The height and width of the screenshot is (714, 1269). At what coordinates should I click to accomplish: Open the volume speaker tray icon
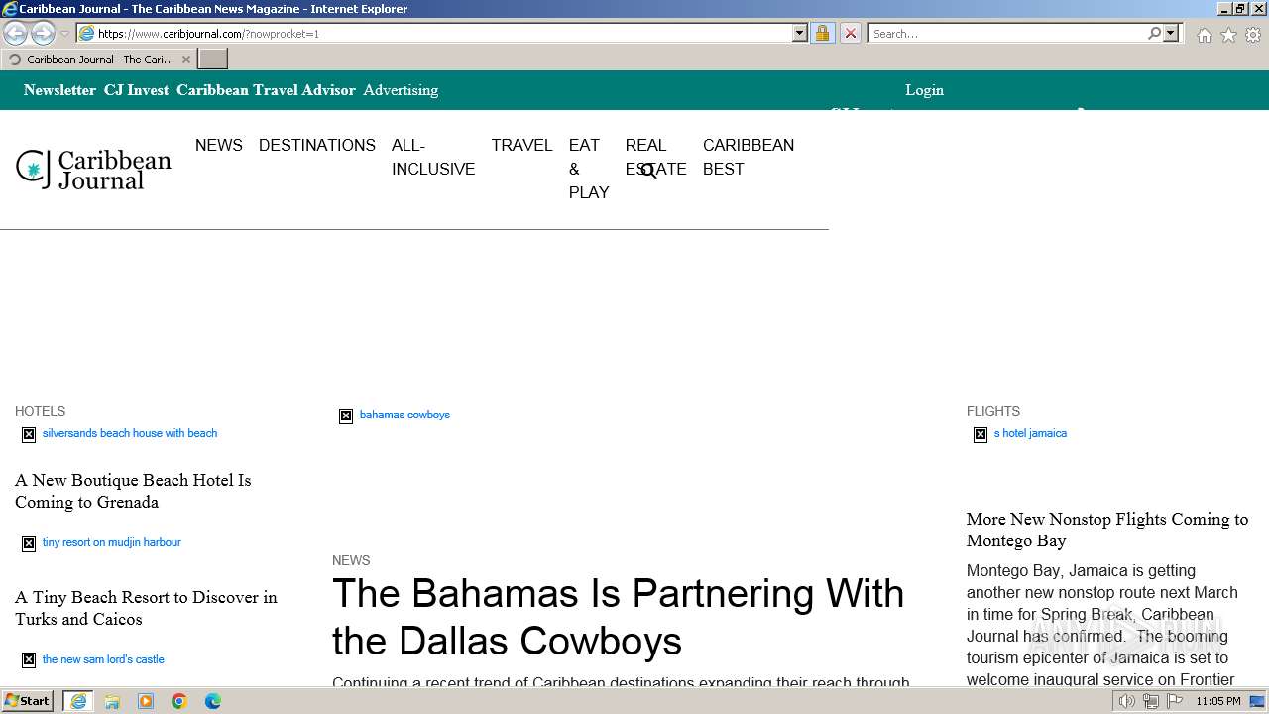[1126, 701]
